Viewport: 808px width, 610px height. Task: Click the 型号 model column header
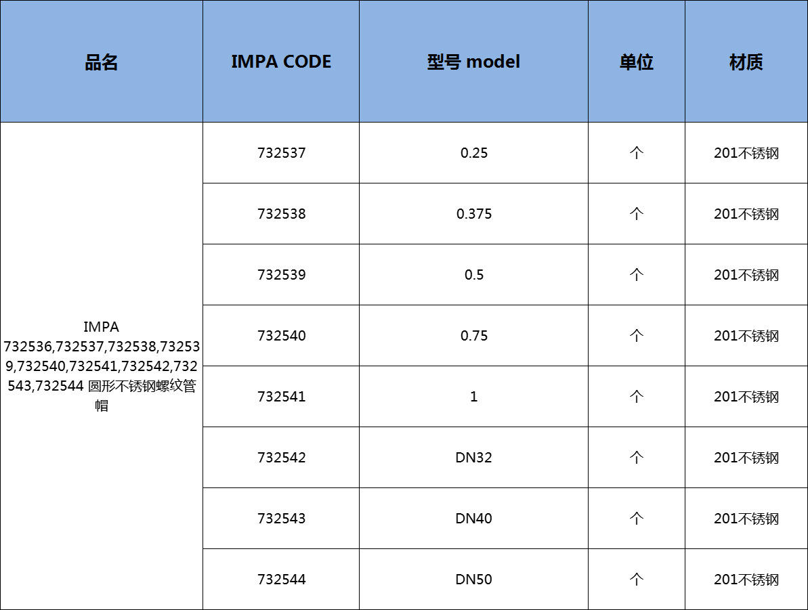(x=473, y=62)
